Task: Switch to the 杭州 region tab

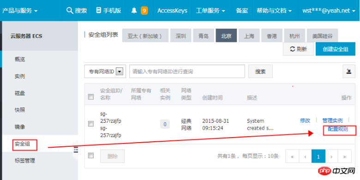Action: tap(294, 36)
